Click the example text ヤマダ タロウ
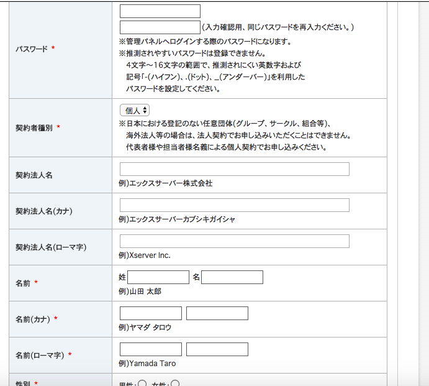 [x=150, y=328]
